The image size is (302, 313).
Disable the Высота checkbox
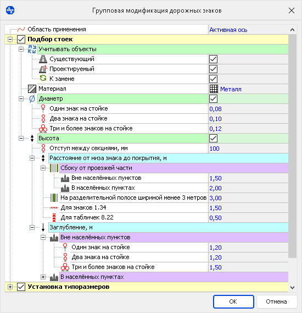(213, 138)
